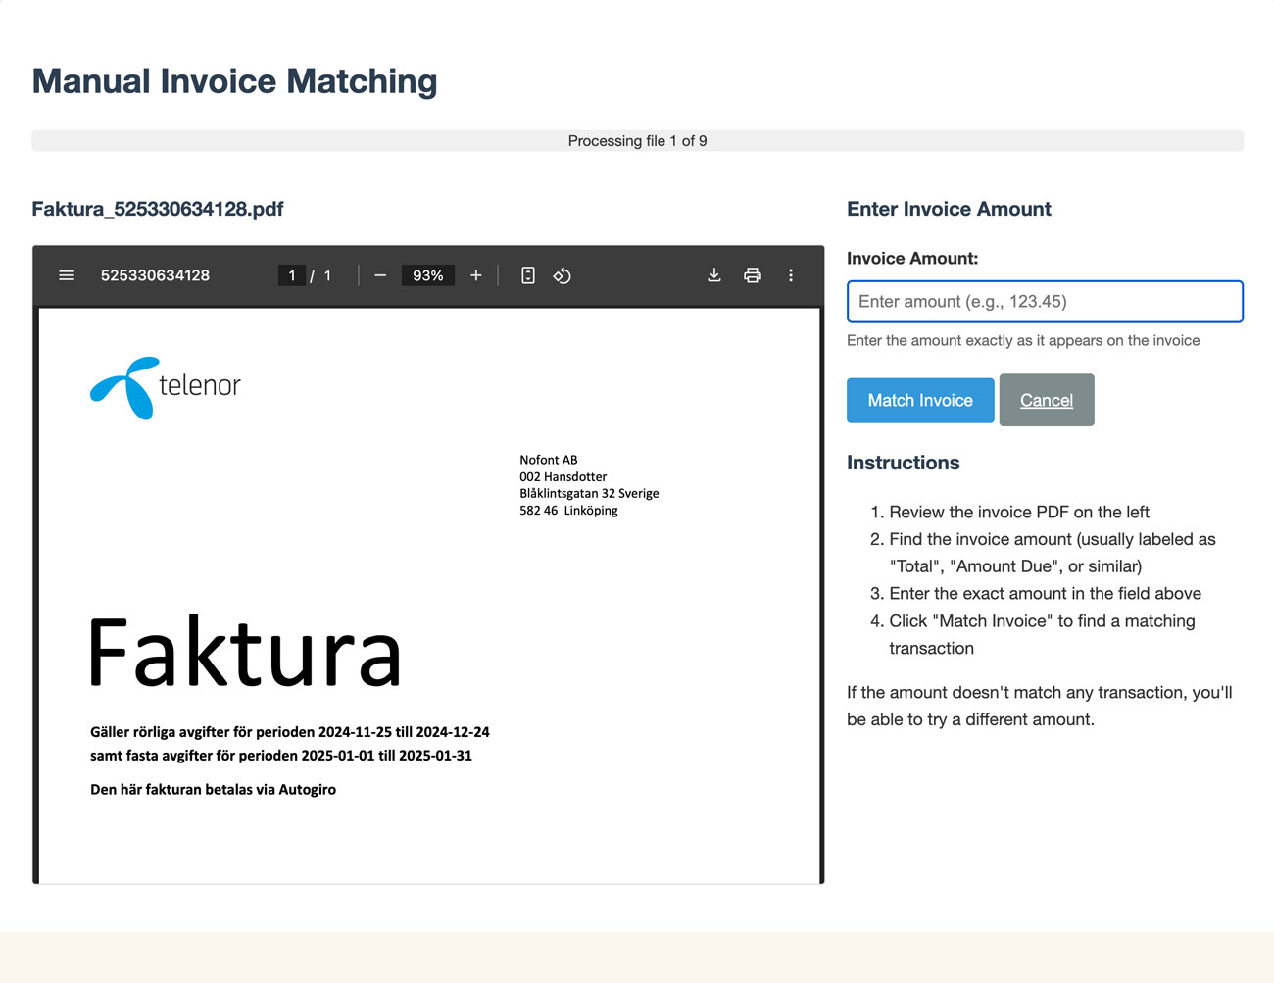Click the 525330634128 document title in PDF toolbar

point(155,275)
